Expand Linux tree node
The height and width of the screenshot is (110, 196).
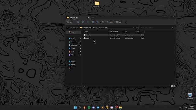click(67, 68)
